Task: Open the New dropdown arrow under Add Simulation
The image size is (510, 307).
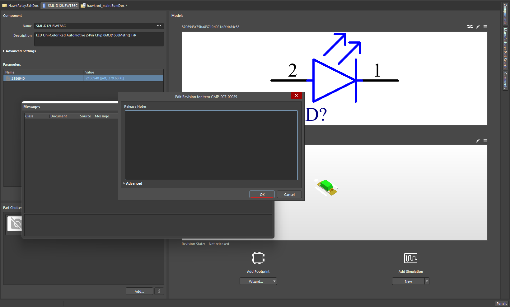Action: 427,281
